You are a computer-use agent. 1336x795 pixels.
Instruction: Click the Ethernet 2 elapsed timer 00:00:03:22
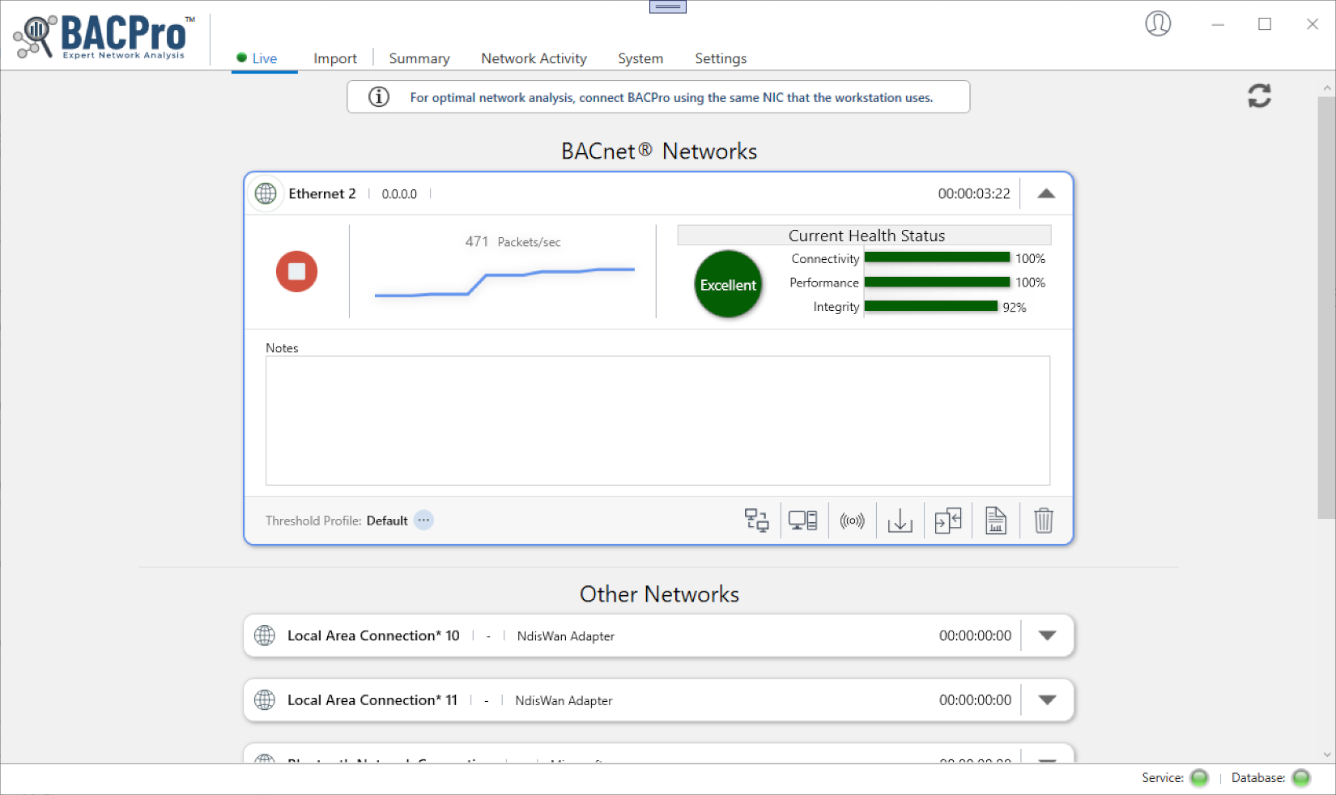pyautogui.click(x=974, y=193)
